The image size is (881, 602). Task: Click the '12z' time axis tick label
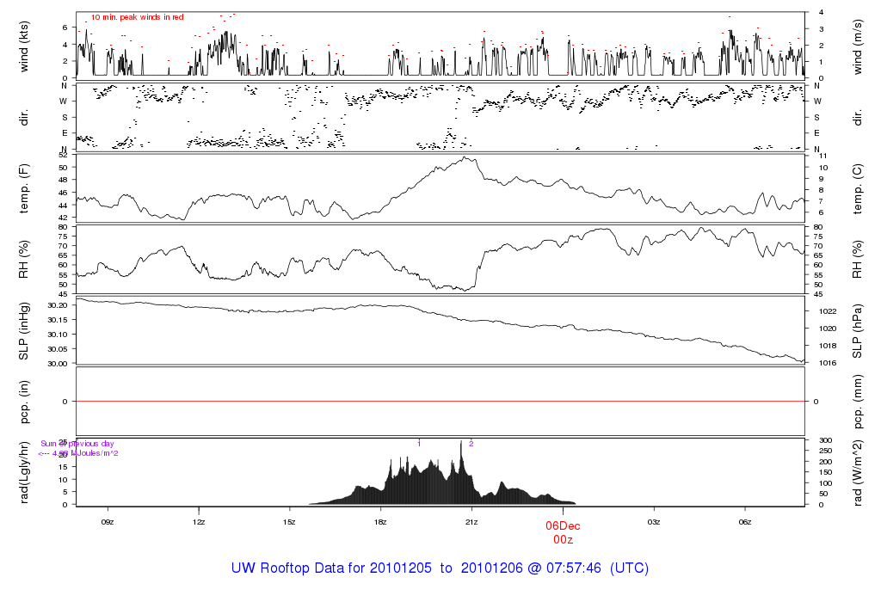tap(199, 522)
